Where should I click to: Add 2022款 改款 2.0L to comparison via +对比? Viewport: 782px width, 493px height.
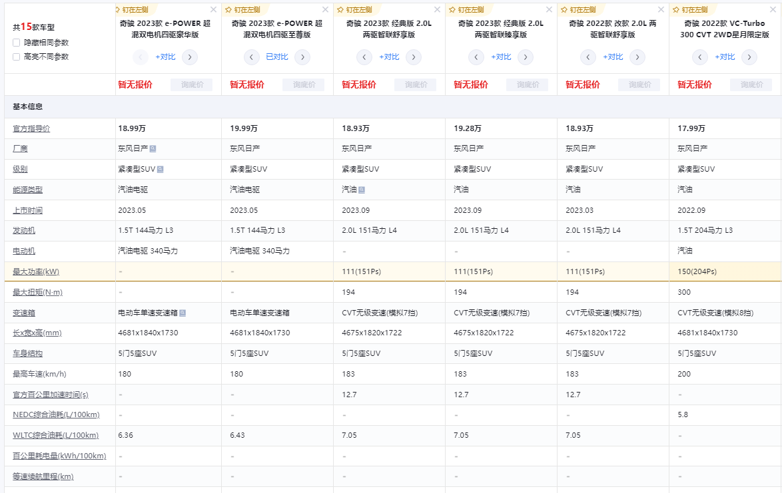pos(613,57)
